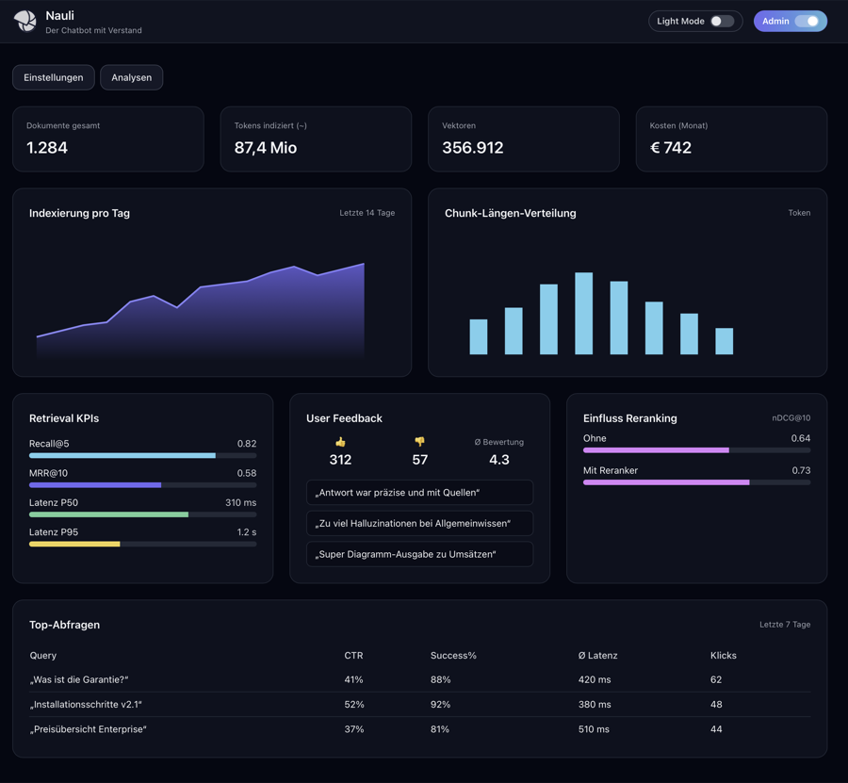Click the thumbs-down icon in User Feedback

tap(418, 441)
